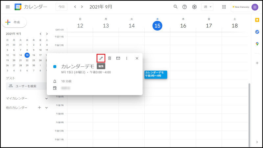Open Google Keep from side panel
This screenshot has width=263, height=148.
257,20
